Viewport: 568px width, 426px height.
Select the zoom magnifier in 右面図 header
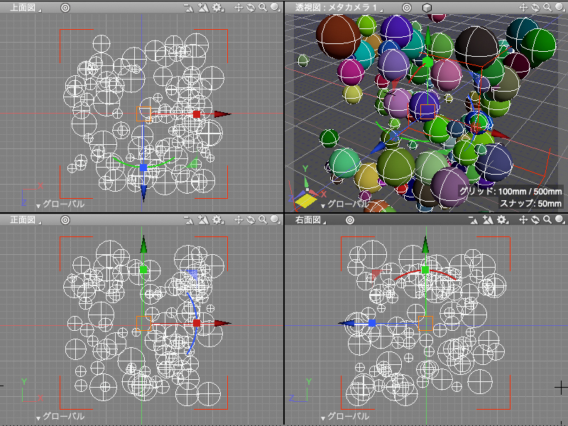(547, 220)
